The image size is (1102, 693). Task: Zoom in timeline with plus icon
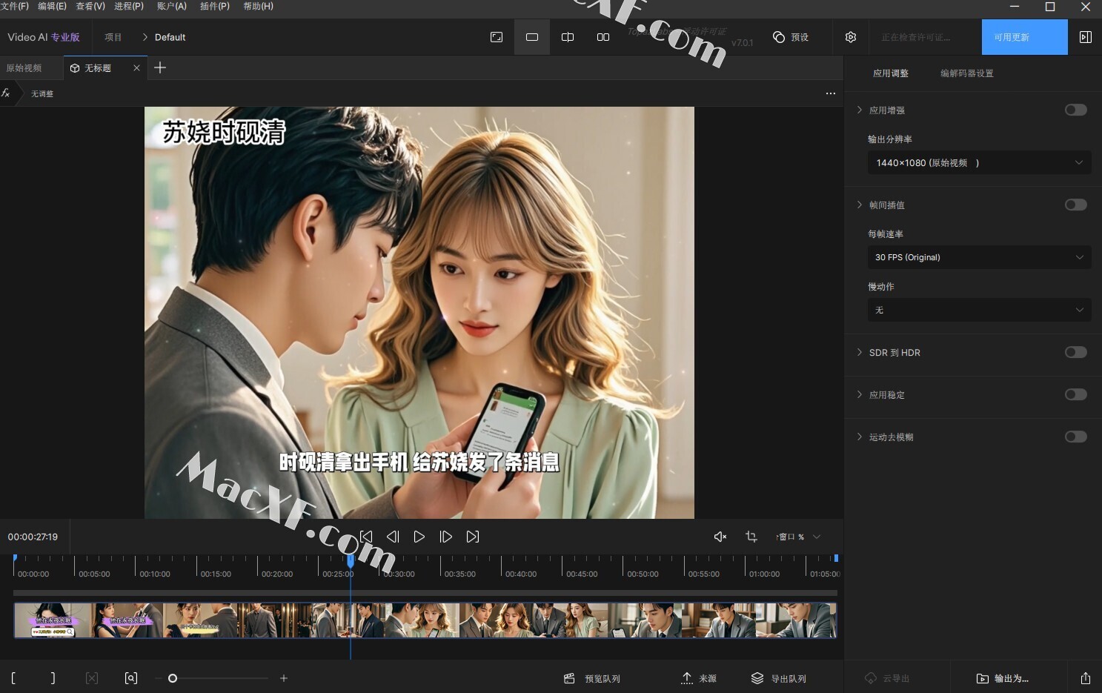click(x=284, y=678)
